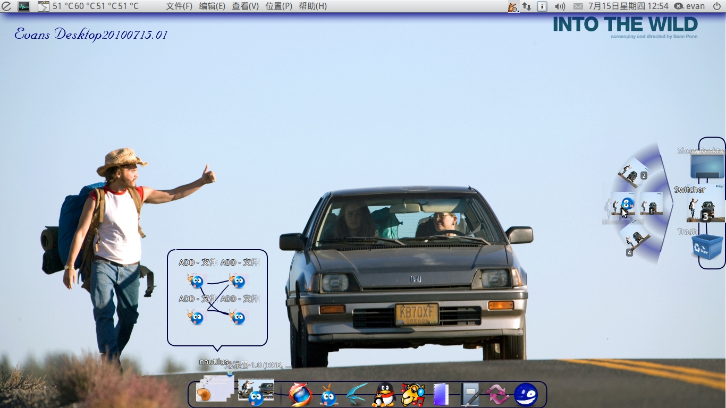726x408 pixels.
Task: Open the evan user status menu
Action: (x=689, y=6)
